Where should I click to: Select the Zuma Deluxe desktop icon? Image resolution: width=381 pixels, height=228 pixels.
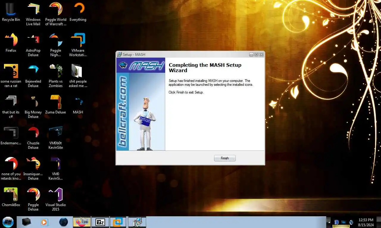[56, 105]
